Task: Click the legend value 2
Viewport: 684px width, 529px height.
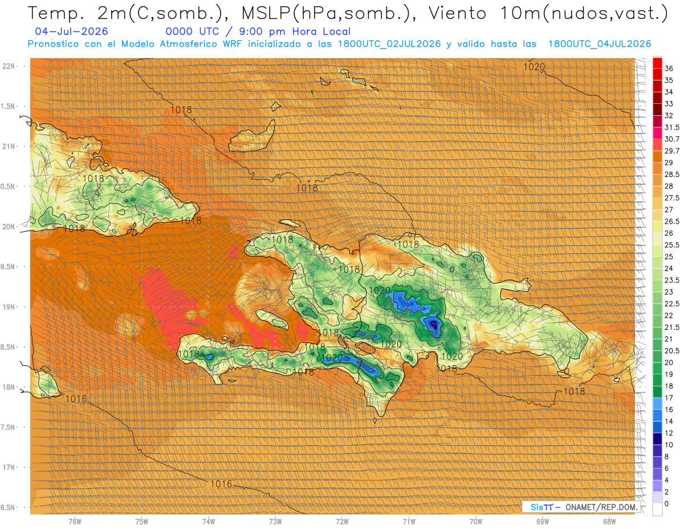Action: (x=667, y=492)
